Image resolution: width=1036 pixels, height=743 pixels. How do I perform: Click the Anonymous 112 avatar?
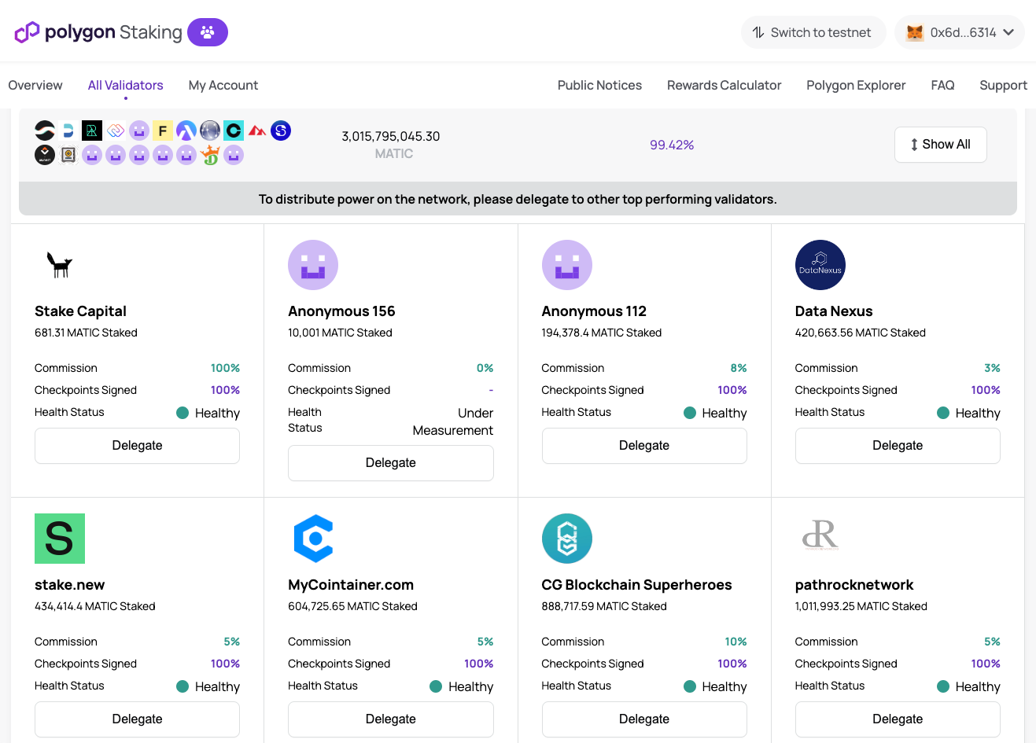pos(567,265)
